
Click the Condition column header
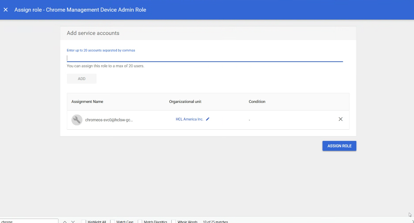257,102
